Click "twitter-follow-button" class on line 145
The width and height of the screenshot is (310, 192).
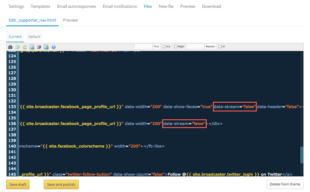pos(89,174)
